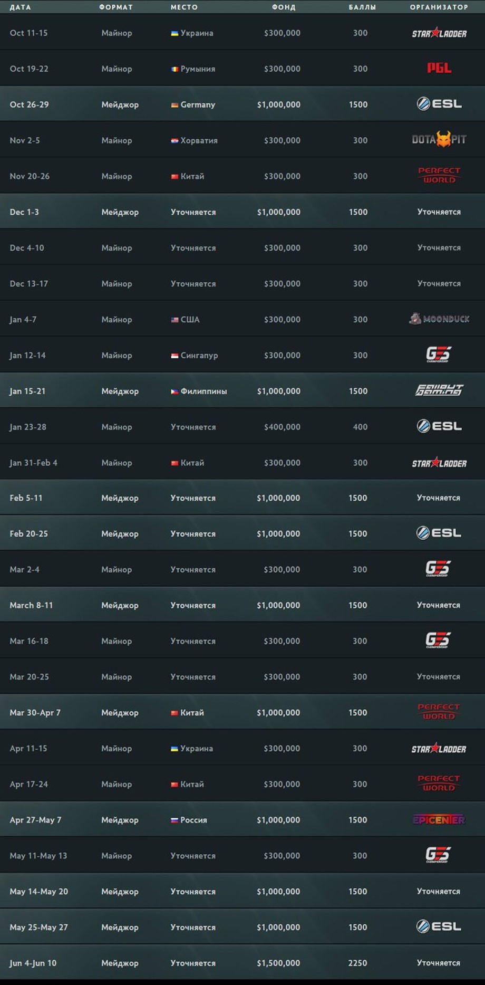Open the ESL logo for Oct 26-29 Major
The image size is (485, 985).
(439, 104)
